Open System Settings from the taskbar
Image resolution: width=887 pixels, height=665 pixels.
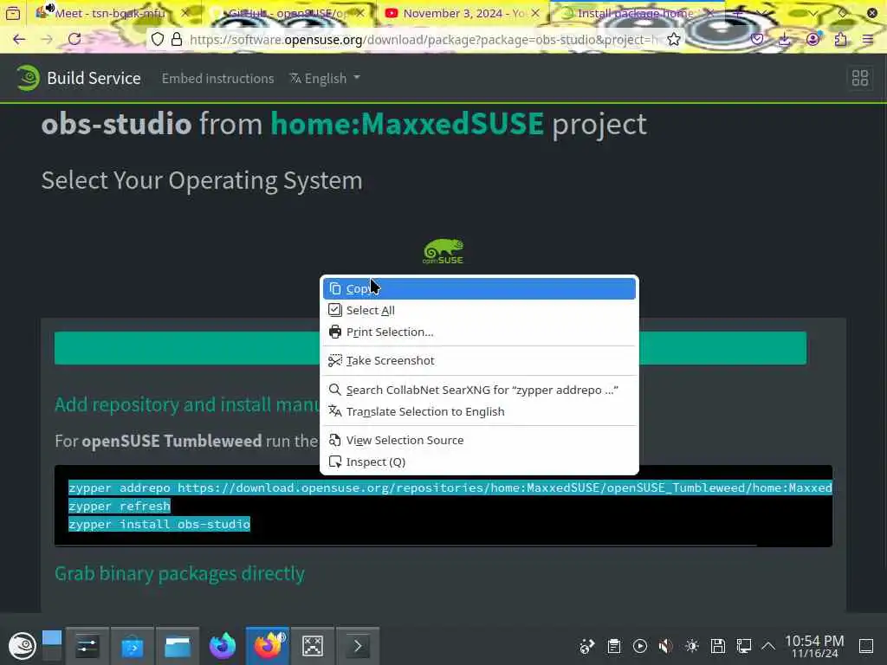pyautogui.click(x=87, y=646)
